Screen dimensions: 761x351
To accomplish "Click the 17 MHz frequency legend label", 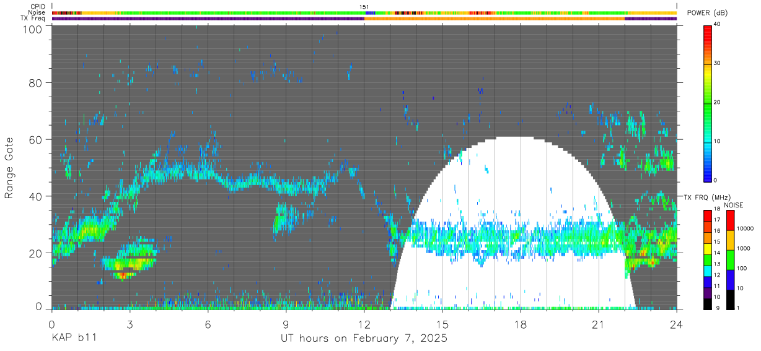I will 716,220.
